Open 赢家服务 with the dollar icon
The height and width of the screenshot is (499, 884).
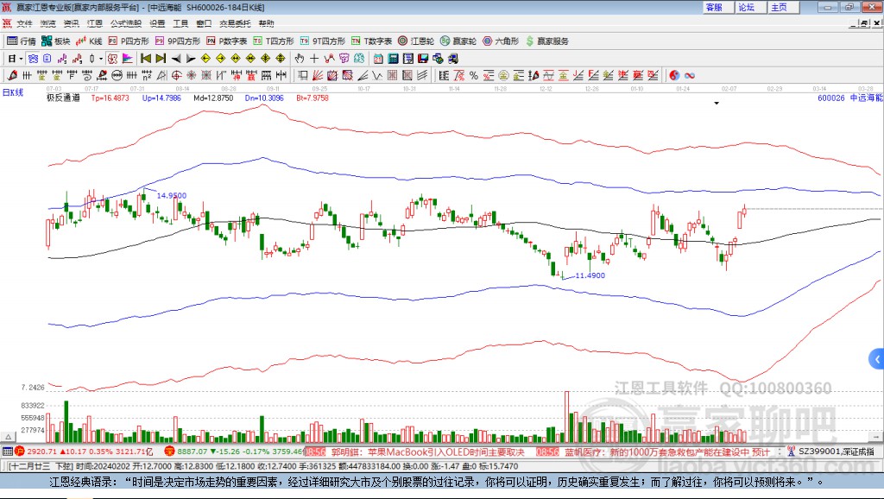coord(547,41)
